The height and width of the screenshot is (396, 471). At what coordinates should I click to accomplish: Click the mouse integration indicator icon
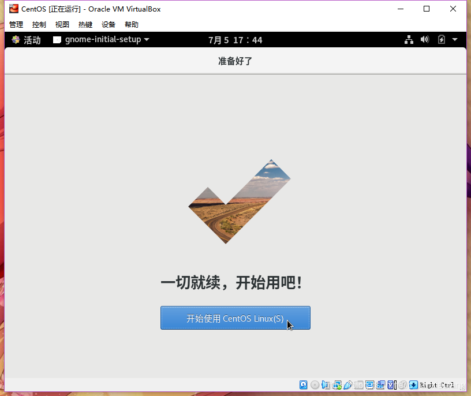coord(402,385)
